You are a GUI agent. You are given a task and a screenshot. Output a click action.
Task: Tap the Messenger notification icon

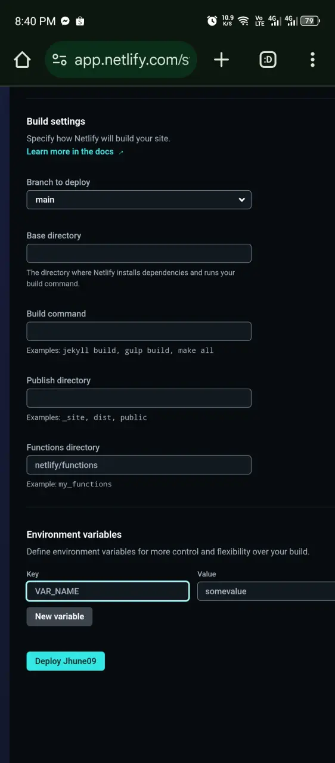(66, 21)
